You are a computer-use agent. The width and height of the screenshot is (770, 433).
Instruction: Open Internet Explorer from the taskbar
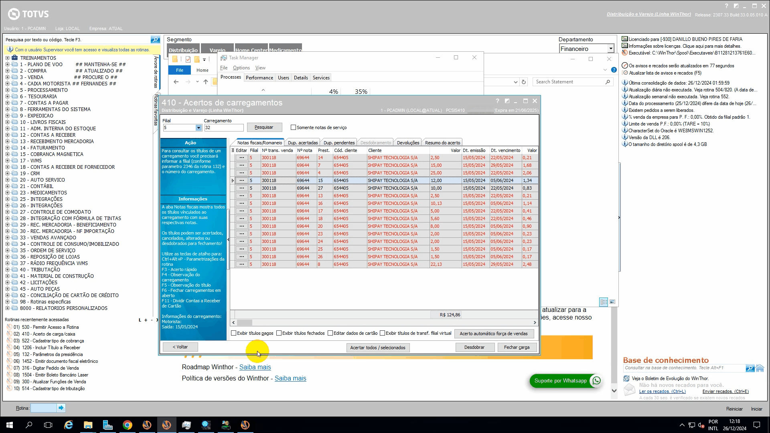point(68,425)
